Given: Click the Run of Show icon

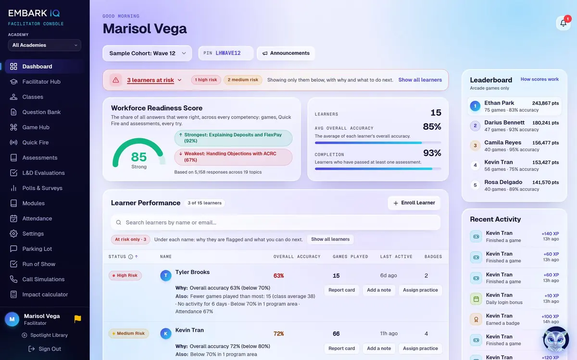Looking at the screenshot, I should coord(13,264).
